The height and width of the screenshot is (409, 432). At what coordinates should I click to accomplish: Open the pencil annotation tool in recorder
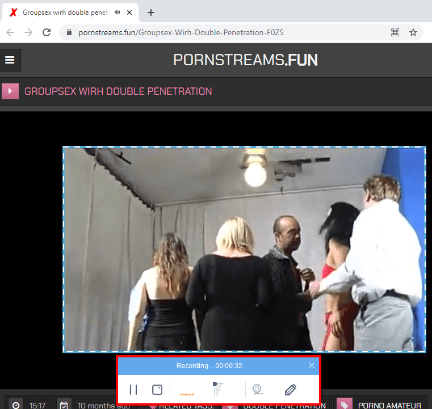[291, 390]
